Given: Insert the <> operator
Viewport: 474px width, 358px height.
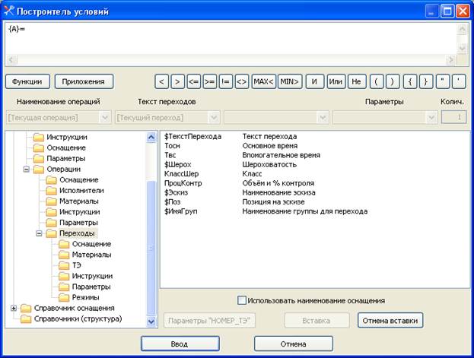Looking at the screenshot, I should pos(242,81).
